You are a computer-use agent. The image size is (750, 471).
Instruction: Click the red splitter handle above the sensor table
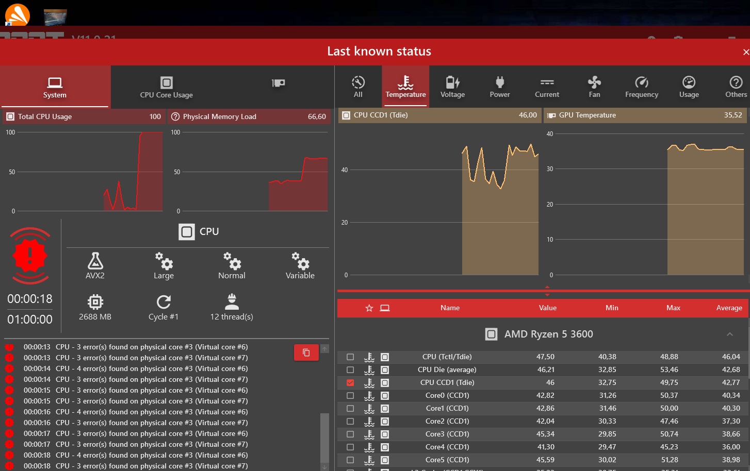pos(547,291)
